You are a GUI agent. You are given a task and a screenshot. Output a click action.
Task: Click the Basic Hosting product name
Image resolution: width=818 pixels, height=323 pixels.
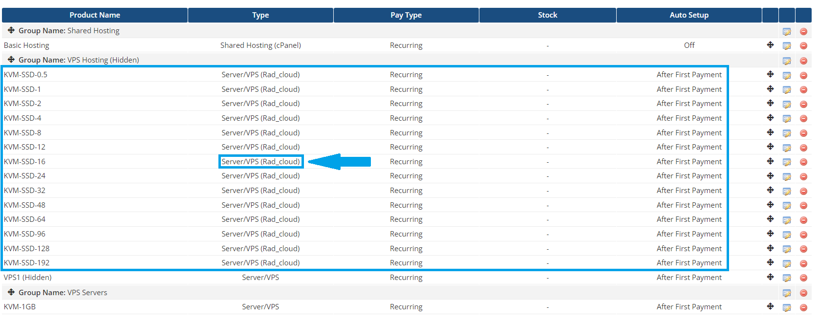tap(26, 45)
